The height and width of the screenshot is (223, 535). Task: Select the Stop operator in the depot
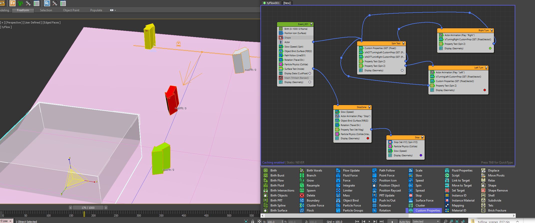(x=418, y=195)
